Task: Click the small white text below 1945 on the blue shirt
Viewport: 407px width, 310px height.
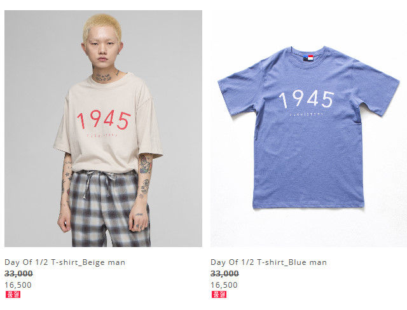Action: pyautogui.click(x=307, y=114)
